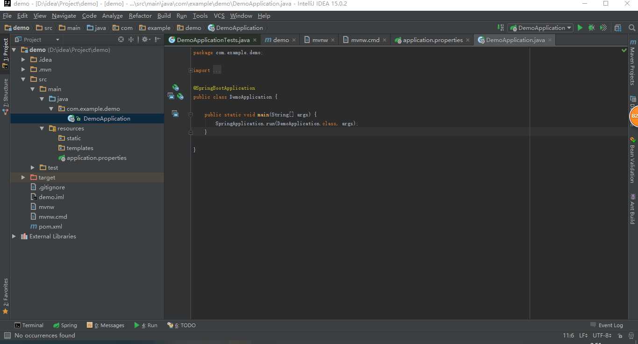Open the Spring tool window

(65, 325)
